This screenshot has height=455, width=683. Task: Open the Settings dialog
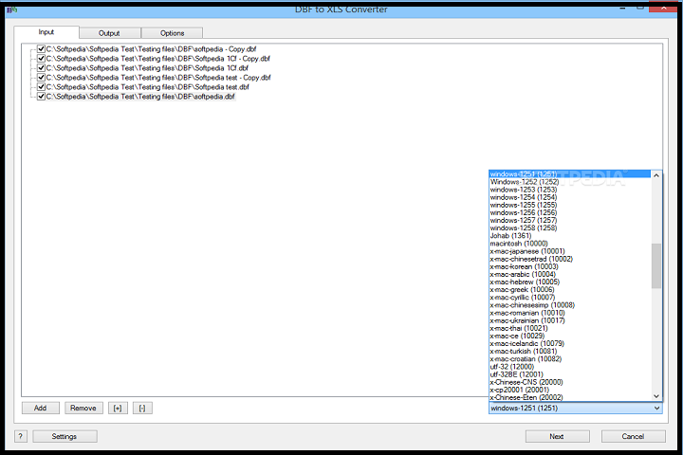pos(65,437)
